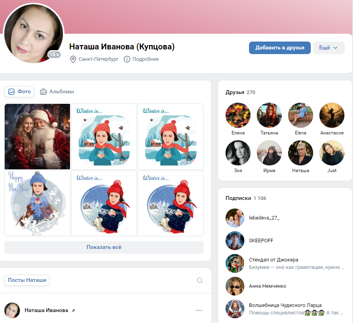Open friend Татьяна's avatar

[269, 115]
